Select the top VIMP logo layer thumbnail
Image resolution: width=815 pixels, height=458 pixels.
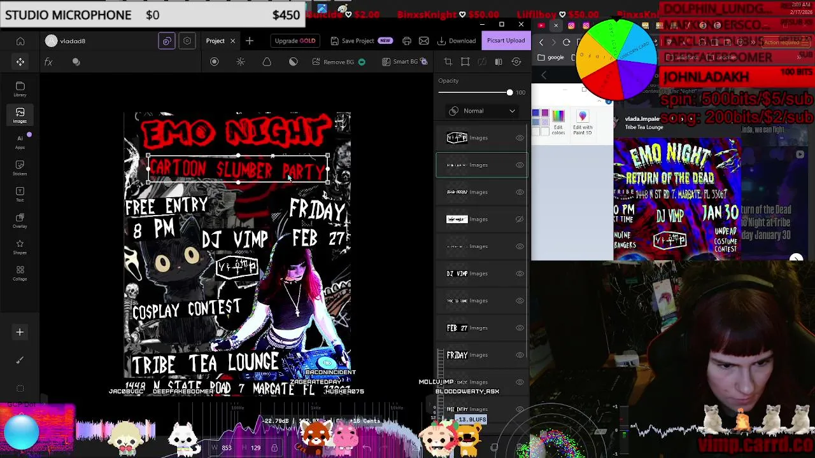point(457,138)
